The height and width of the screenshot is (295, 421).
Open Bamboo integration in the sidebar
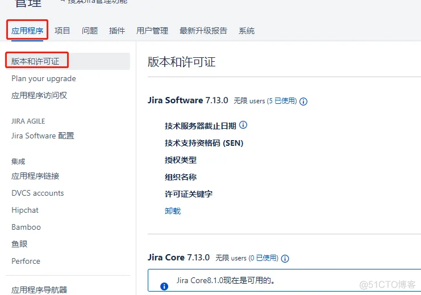[26, 227]
